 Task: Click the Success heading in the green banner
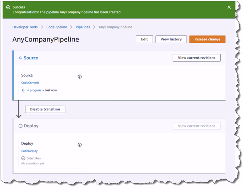point(19,7)
